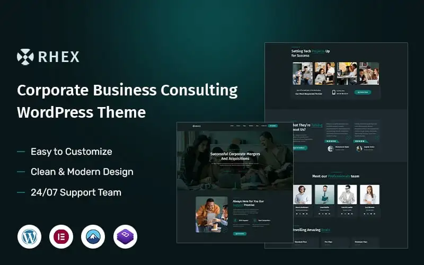Click the first testimonial author avatar

[330, 148]
